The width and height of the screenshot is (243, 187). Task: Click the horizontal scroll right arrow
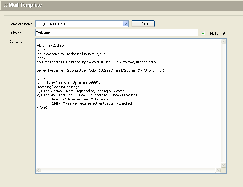point(218,171)
